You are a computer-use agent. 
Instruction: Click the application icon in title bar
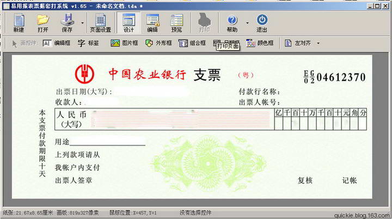(6, 6)
